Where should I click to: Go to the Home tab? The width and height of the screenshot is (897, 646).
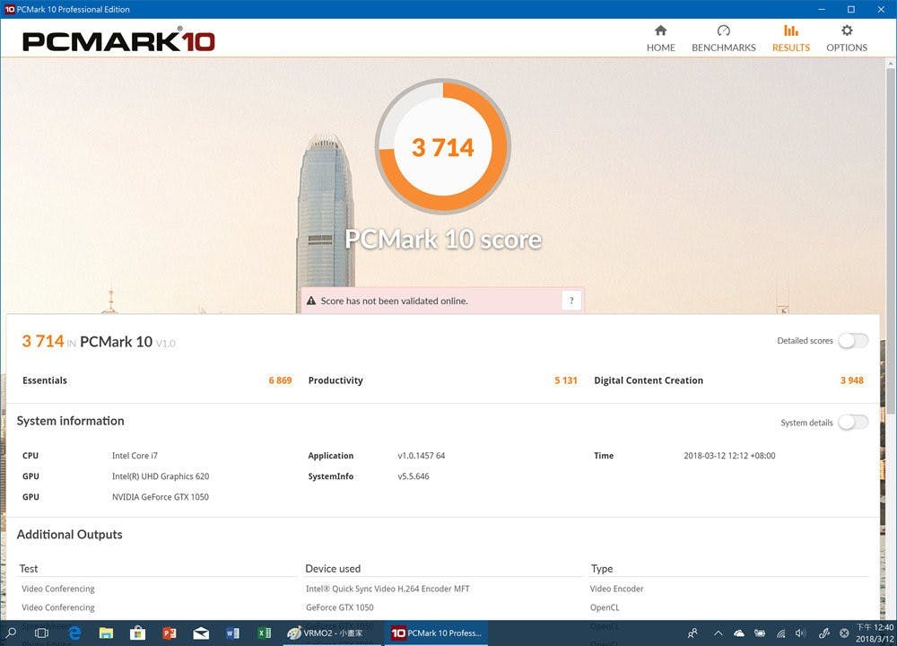[661, 39]
